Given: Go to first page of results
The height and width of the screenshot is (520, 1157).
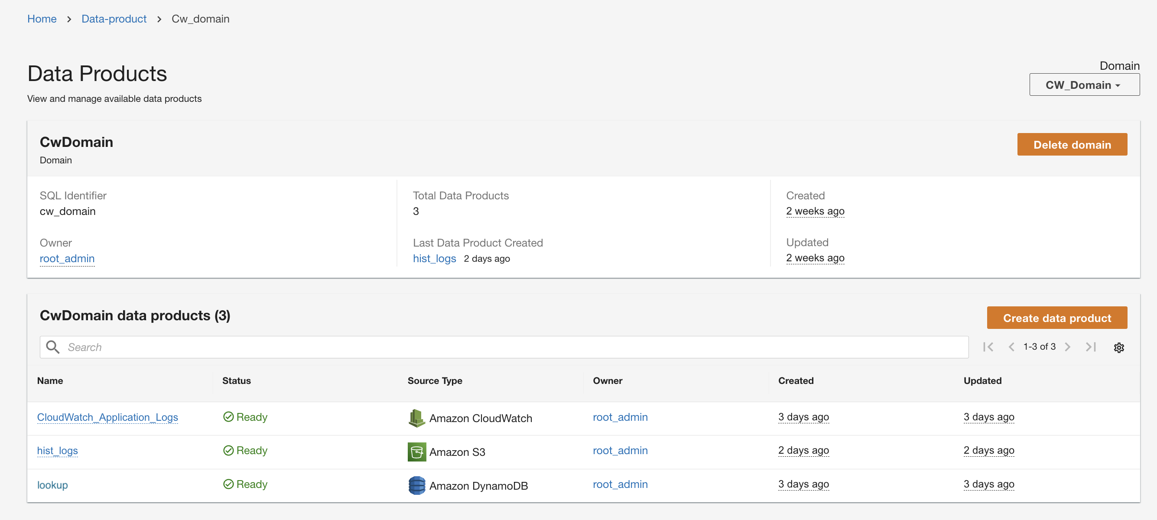Looking at the screenshot, I should click(988, 347).
